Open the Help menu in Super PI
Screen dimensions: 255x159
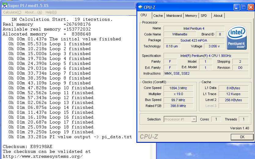pyautogui.click(x=51, y=12)
